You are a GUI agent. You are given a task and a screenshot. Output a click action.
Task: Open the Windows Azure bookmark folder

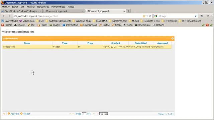(82, 21)
